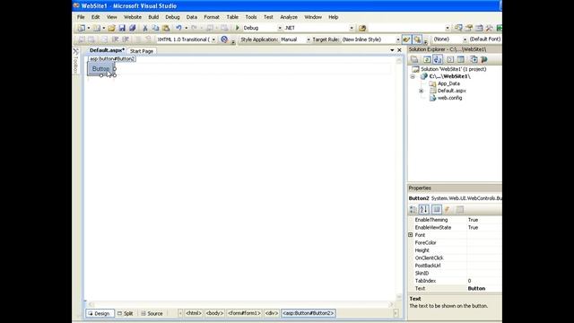Click the Open File folder icon
The image size is (574, 323).
tap(111, 28)
